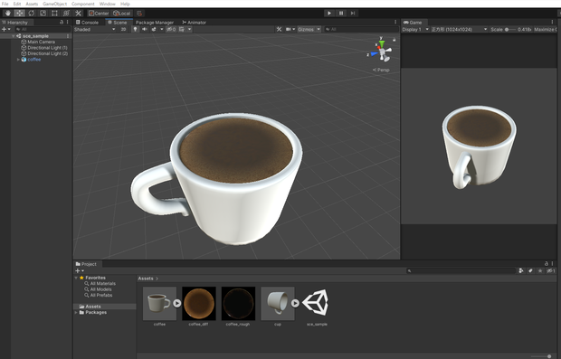Select the Rect Transform tool
This screenshot has width=561, height=359.
(x=54, y=14)
